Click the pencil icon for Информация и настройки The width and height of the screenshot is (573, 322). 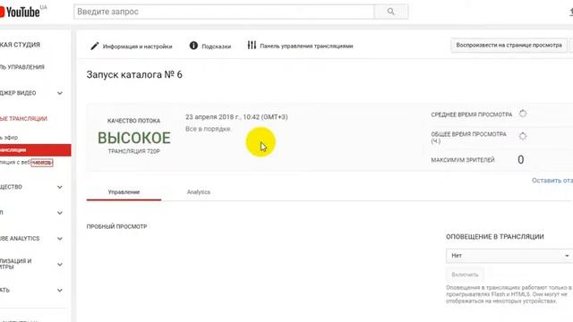(x=95, y=46)
